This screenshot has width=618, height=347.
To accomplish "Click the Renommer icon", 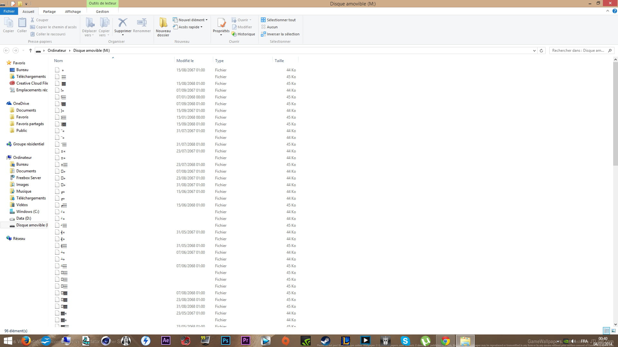I will click(142, 23).
